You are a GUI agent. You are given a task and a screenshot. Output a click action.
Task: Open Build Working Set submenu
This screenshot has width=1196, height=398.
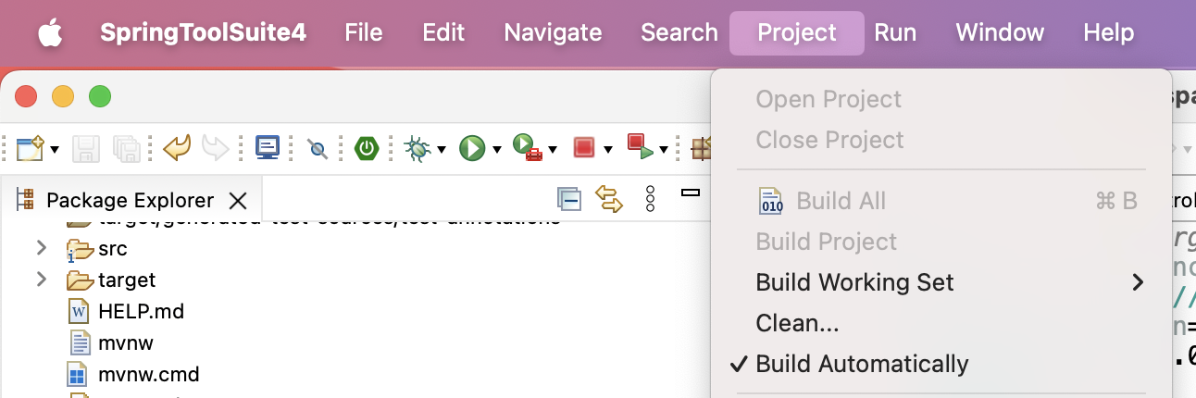coord(941,282)
